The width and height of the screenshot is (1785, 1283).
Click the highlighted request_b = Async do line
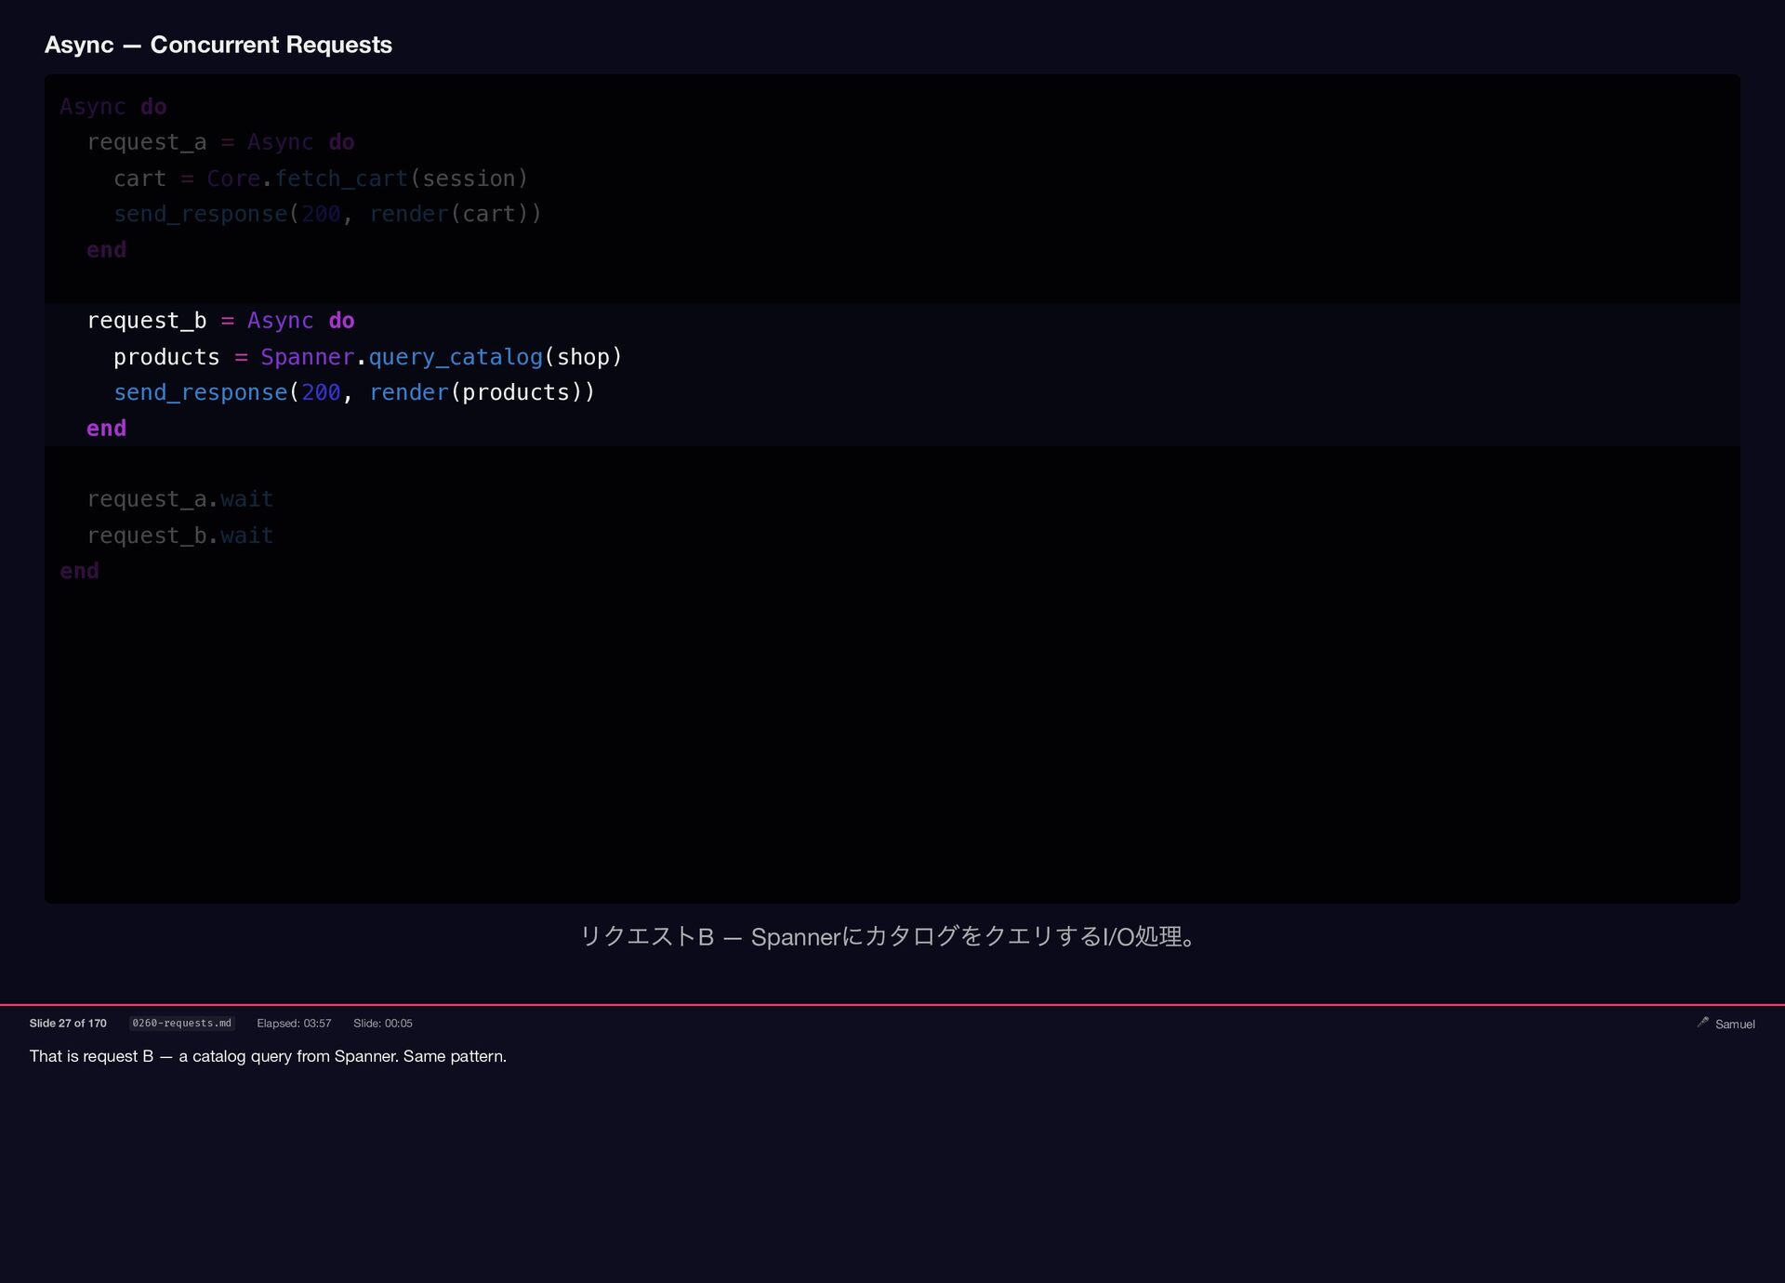click(220, 321)
